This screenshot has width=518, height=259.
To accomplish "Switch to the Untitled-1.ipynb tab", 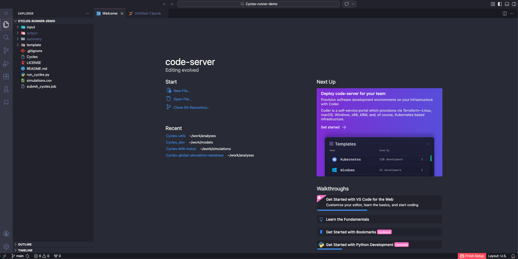I will coord(147,13).
